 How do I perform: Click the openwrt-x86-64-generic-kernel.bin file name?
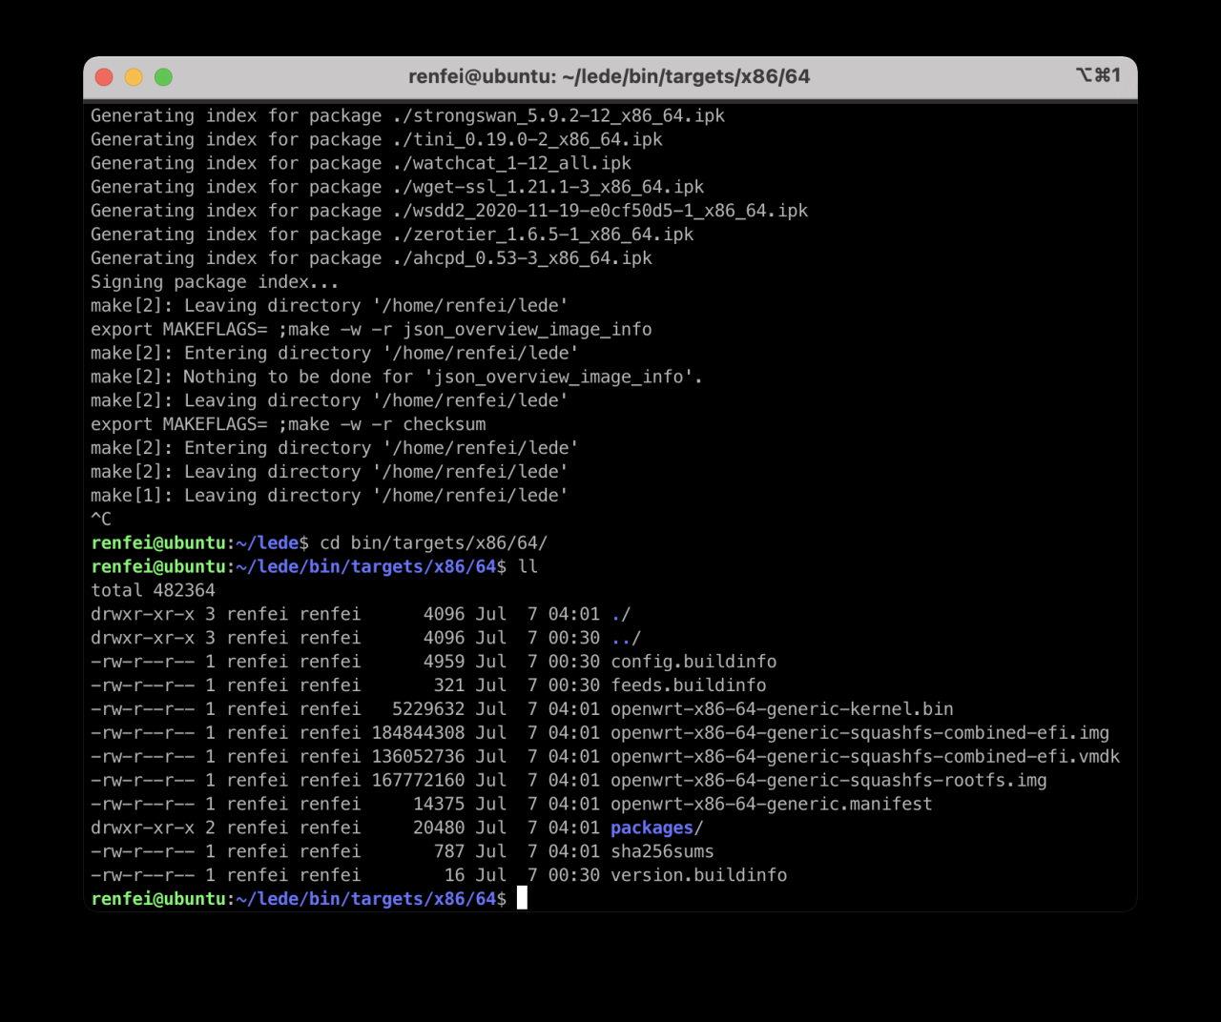[x=782, y=709]
